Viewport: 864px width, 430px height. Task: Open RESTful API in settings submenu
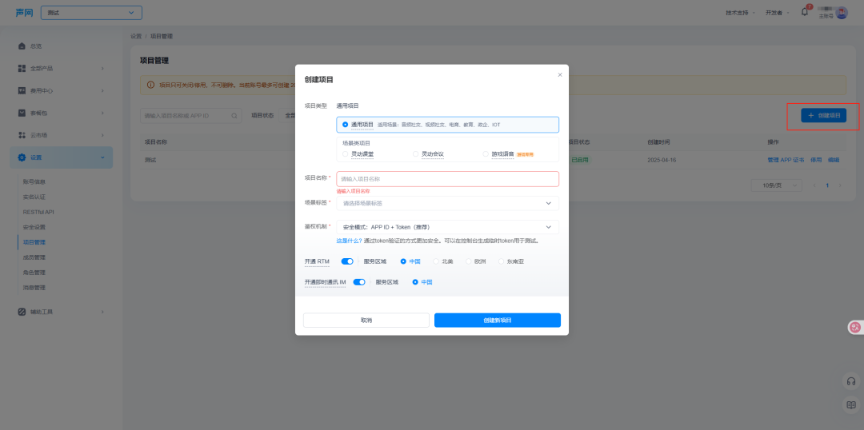[38, 212]
